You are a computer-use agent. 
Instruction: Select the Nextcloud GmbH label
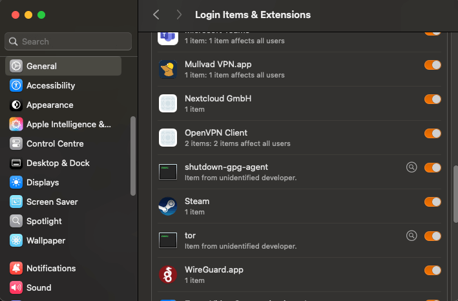218,98
